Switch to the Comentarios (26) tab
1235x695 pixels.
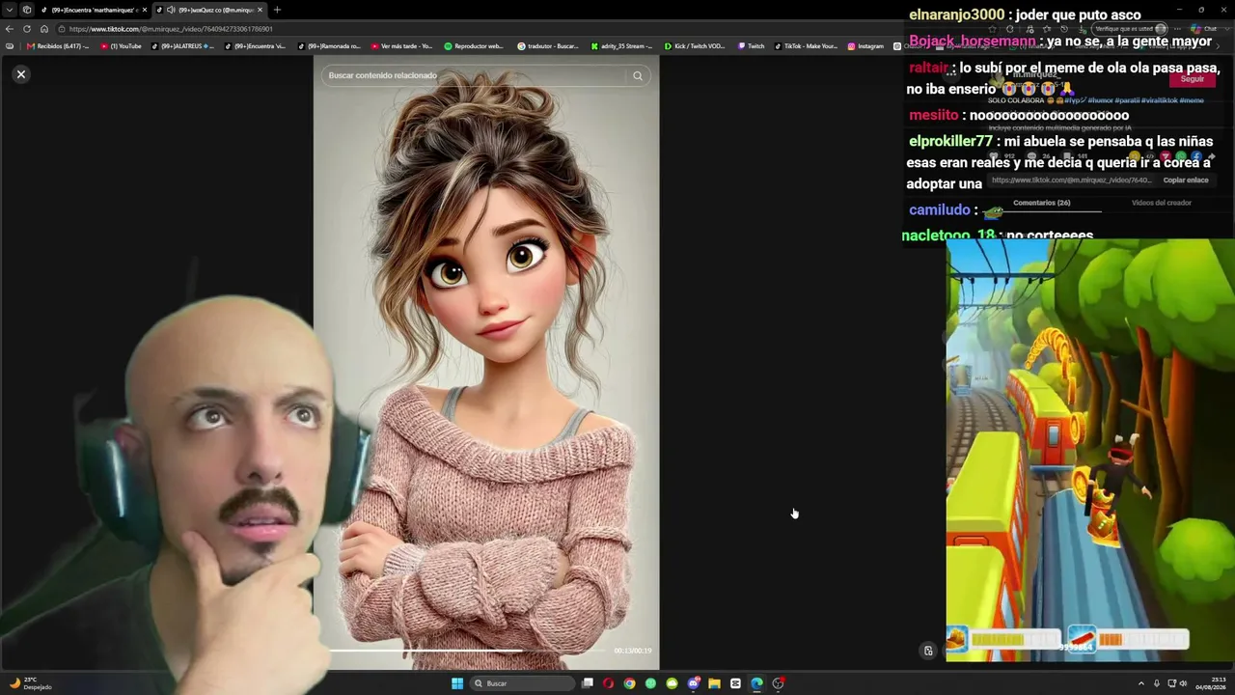pyautogui.click(x=1042, y=204)
